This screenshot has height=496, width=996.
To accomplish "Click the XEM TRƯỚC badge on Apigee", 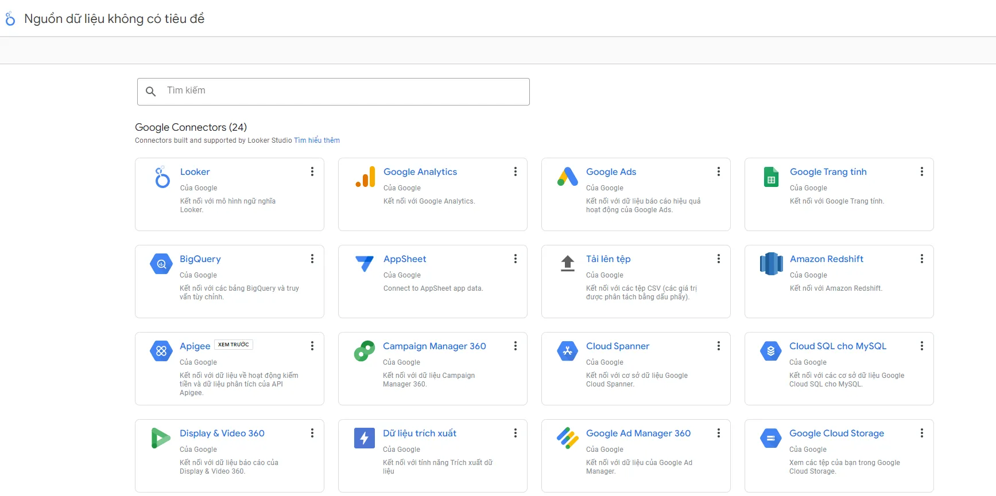I will (234, 345).
